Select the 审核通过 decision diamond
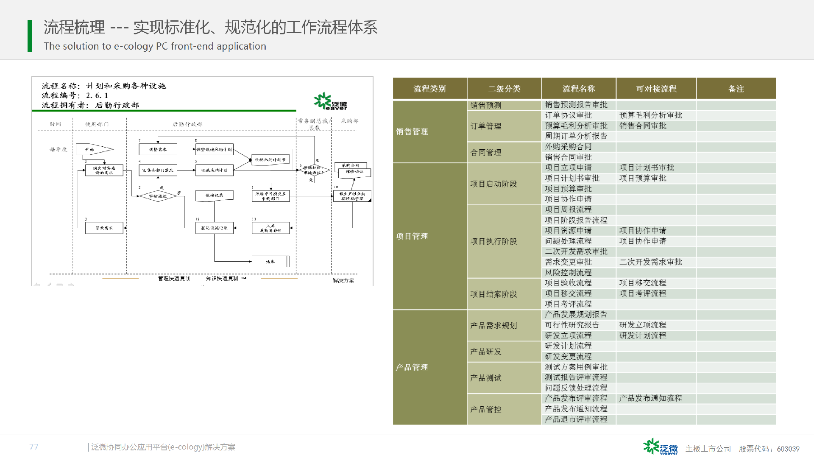The width and height of the screenshot is (814, 458). pyautogui.click(x=158, y=196)
